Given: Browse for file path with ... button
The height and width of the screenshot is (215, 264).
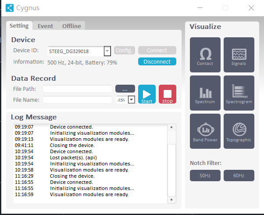Looking at the screenshot, I should pyautogui.click(x=125, y=89).
